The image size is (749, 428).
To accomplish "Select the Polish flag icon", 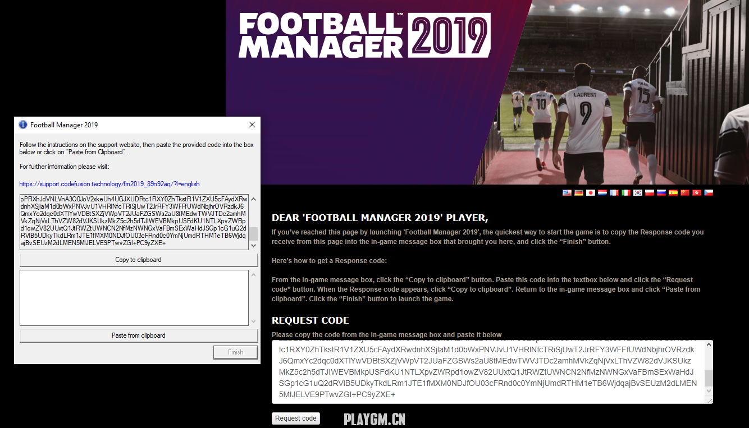I will pos(650,193).
